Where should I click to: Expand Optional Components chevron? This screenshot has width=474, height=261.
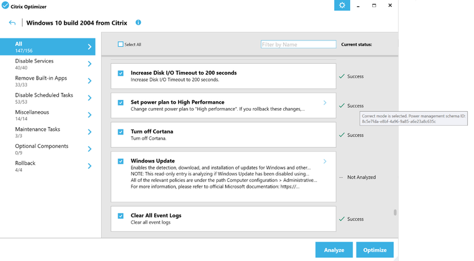[90, 149]
